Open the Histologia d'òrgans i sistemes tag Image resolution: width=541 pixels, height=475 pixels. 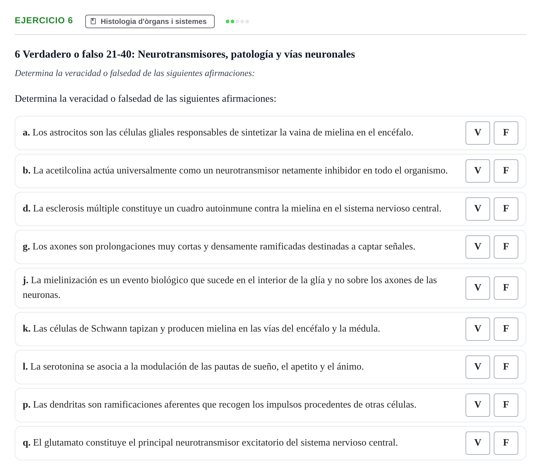(150, 21)
